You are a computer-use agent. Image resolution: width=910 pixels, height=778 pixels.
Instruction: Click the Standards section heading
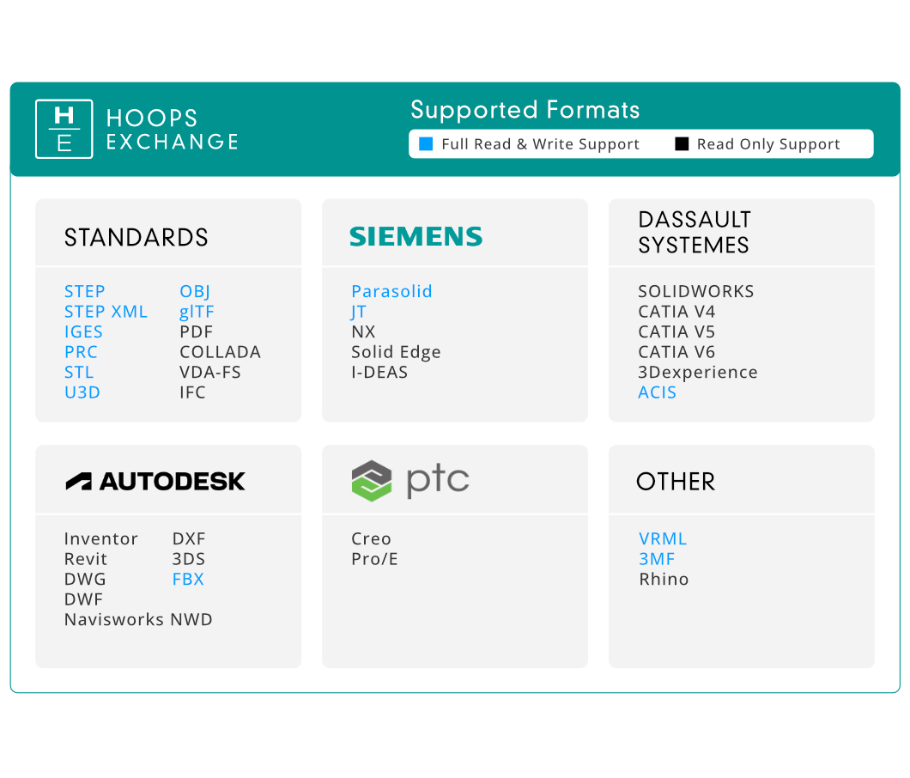pyautogui.click(x=136, y=238)
